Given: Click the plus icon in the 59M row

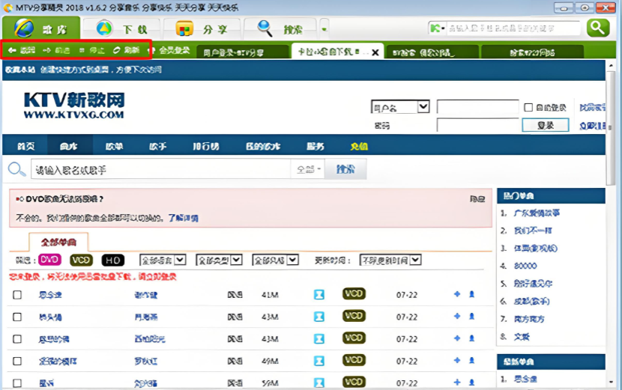Looking at the screenshot, I should [457, 383].
